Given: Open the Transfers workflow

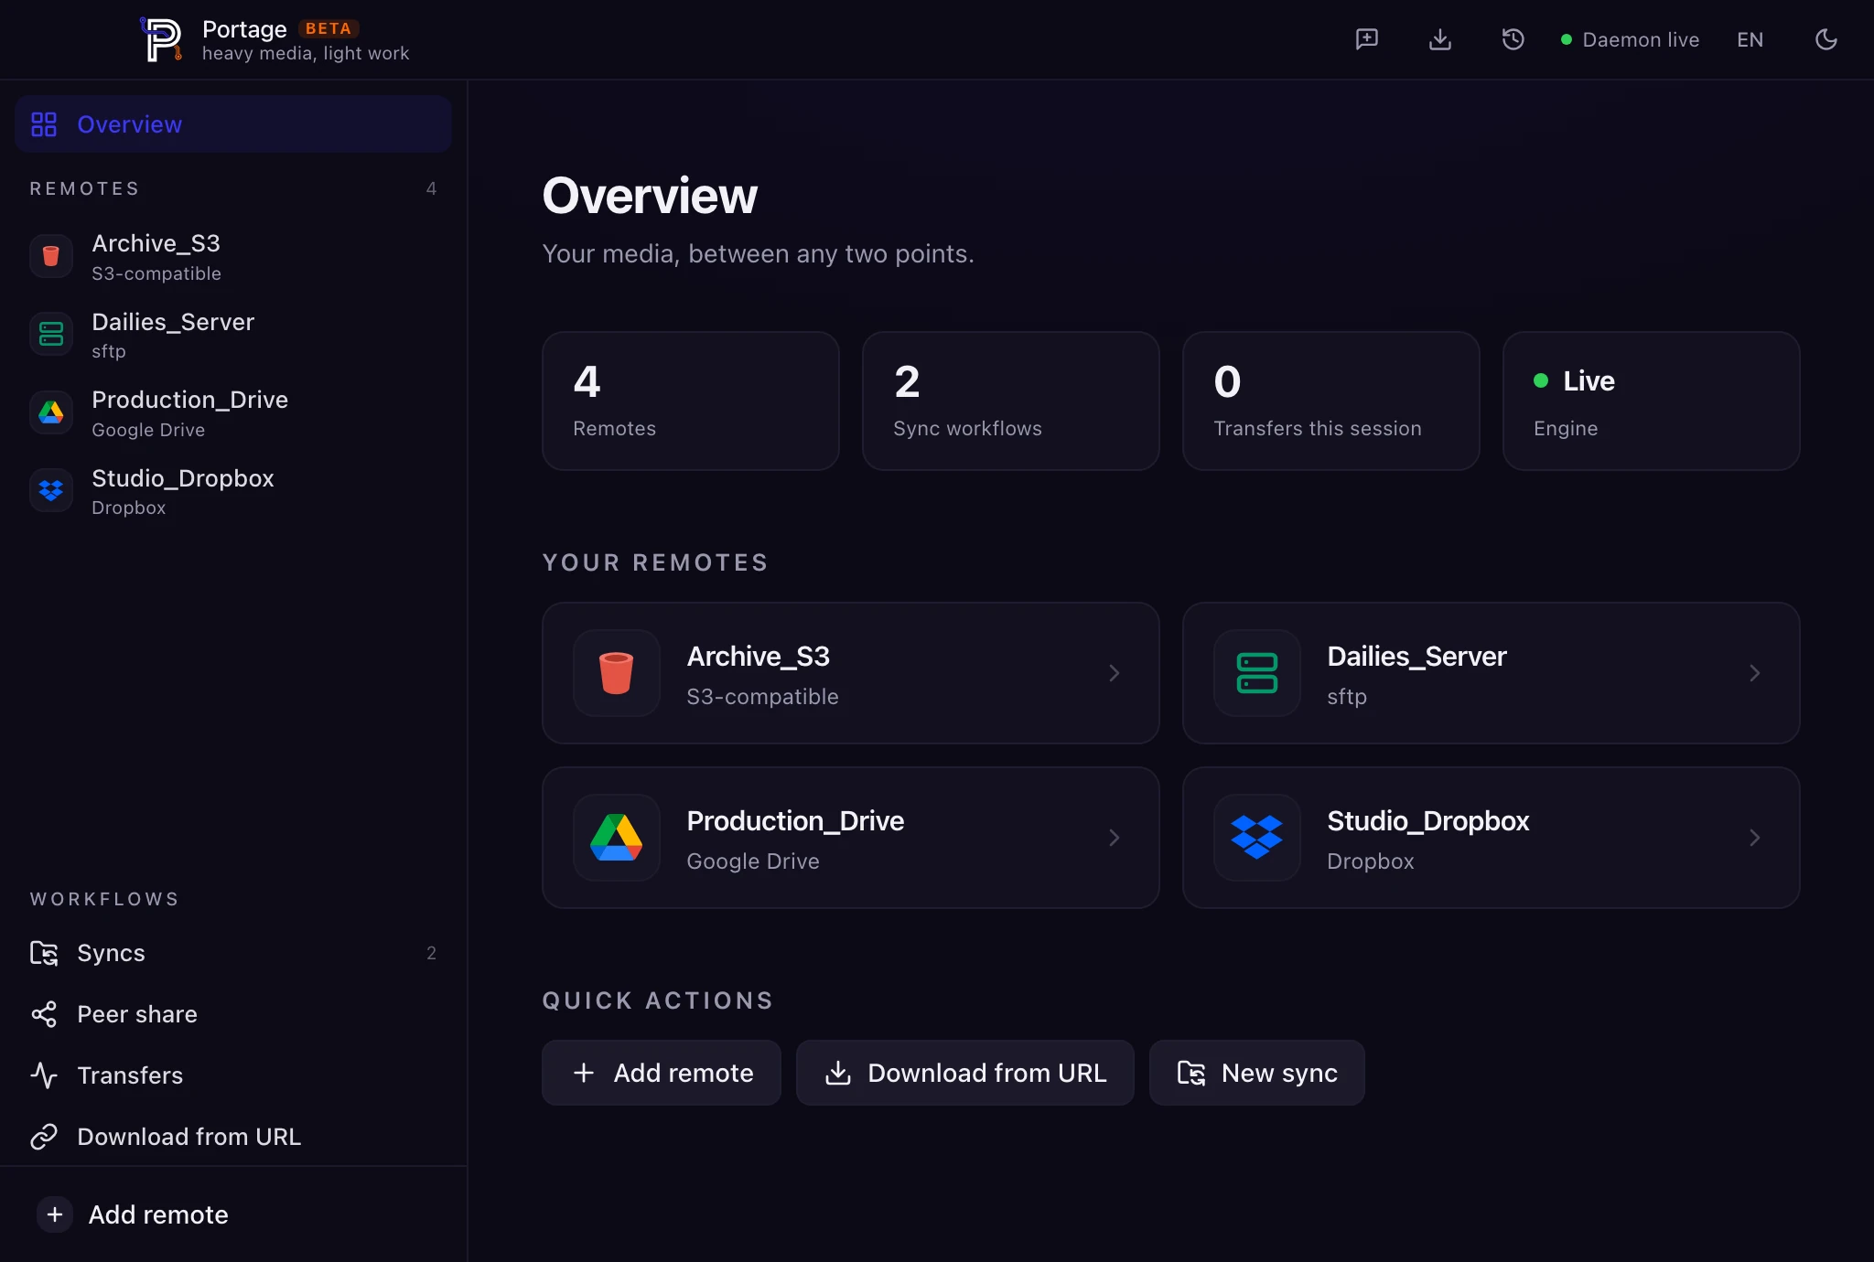Looking at the screenshot, I should pos(233,1075).
